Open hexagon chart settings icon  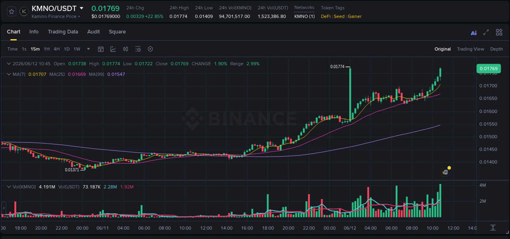click(150, 49)
